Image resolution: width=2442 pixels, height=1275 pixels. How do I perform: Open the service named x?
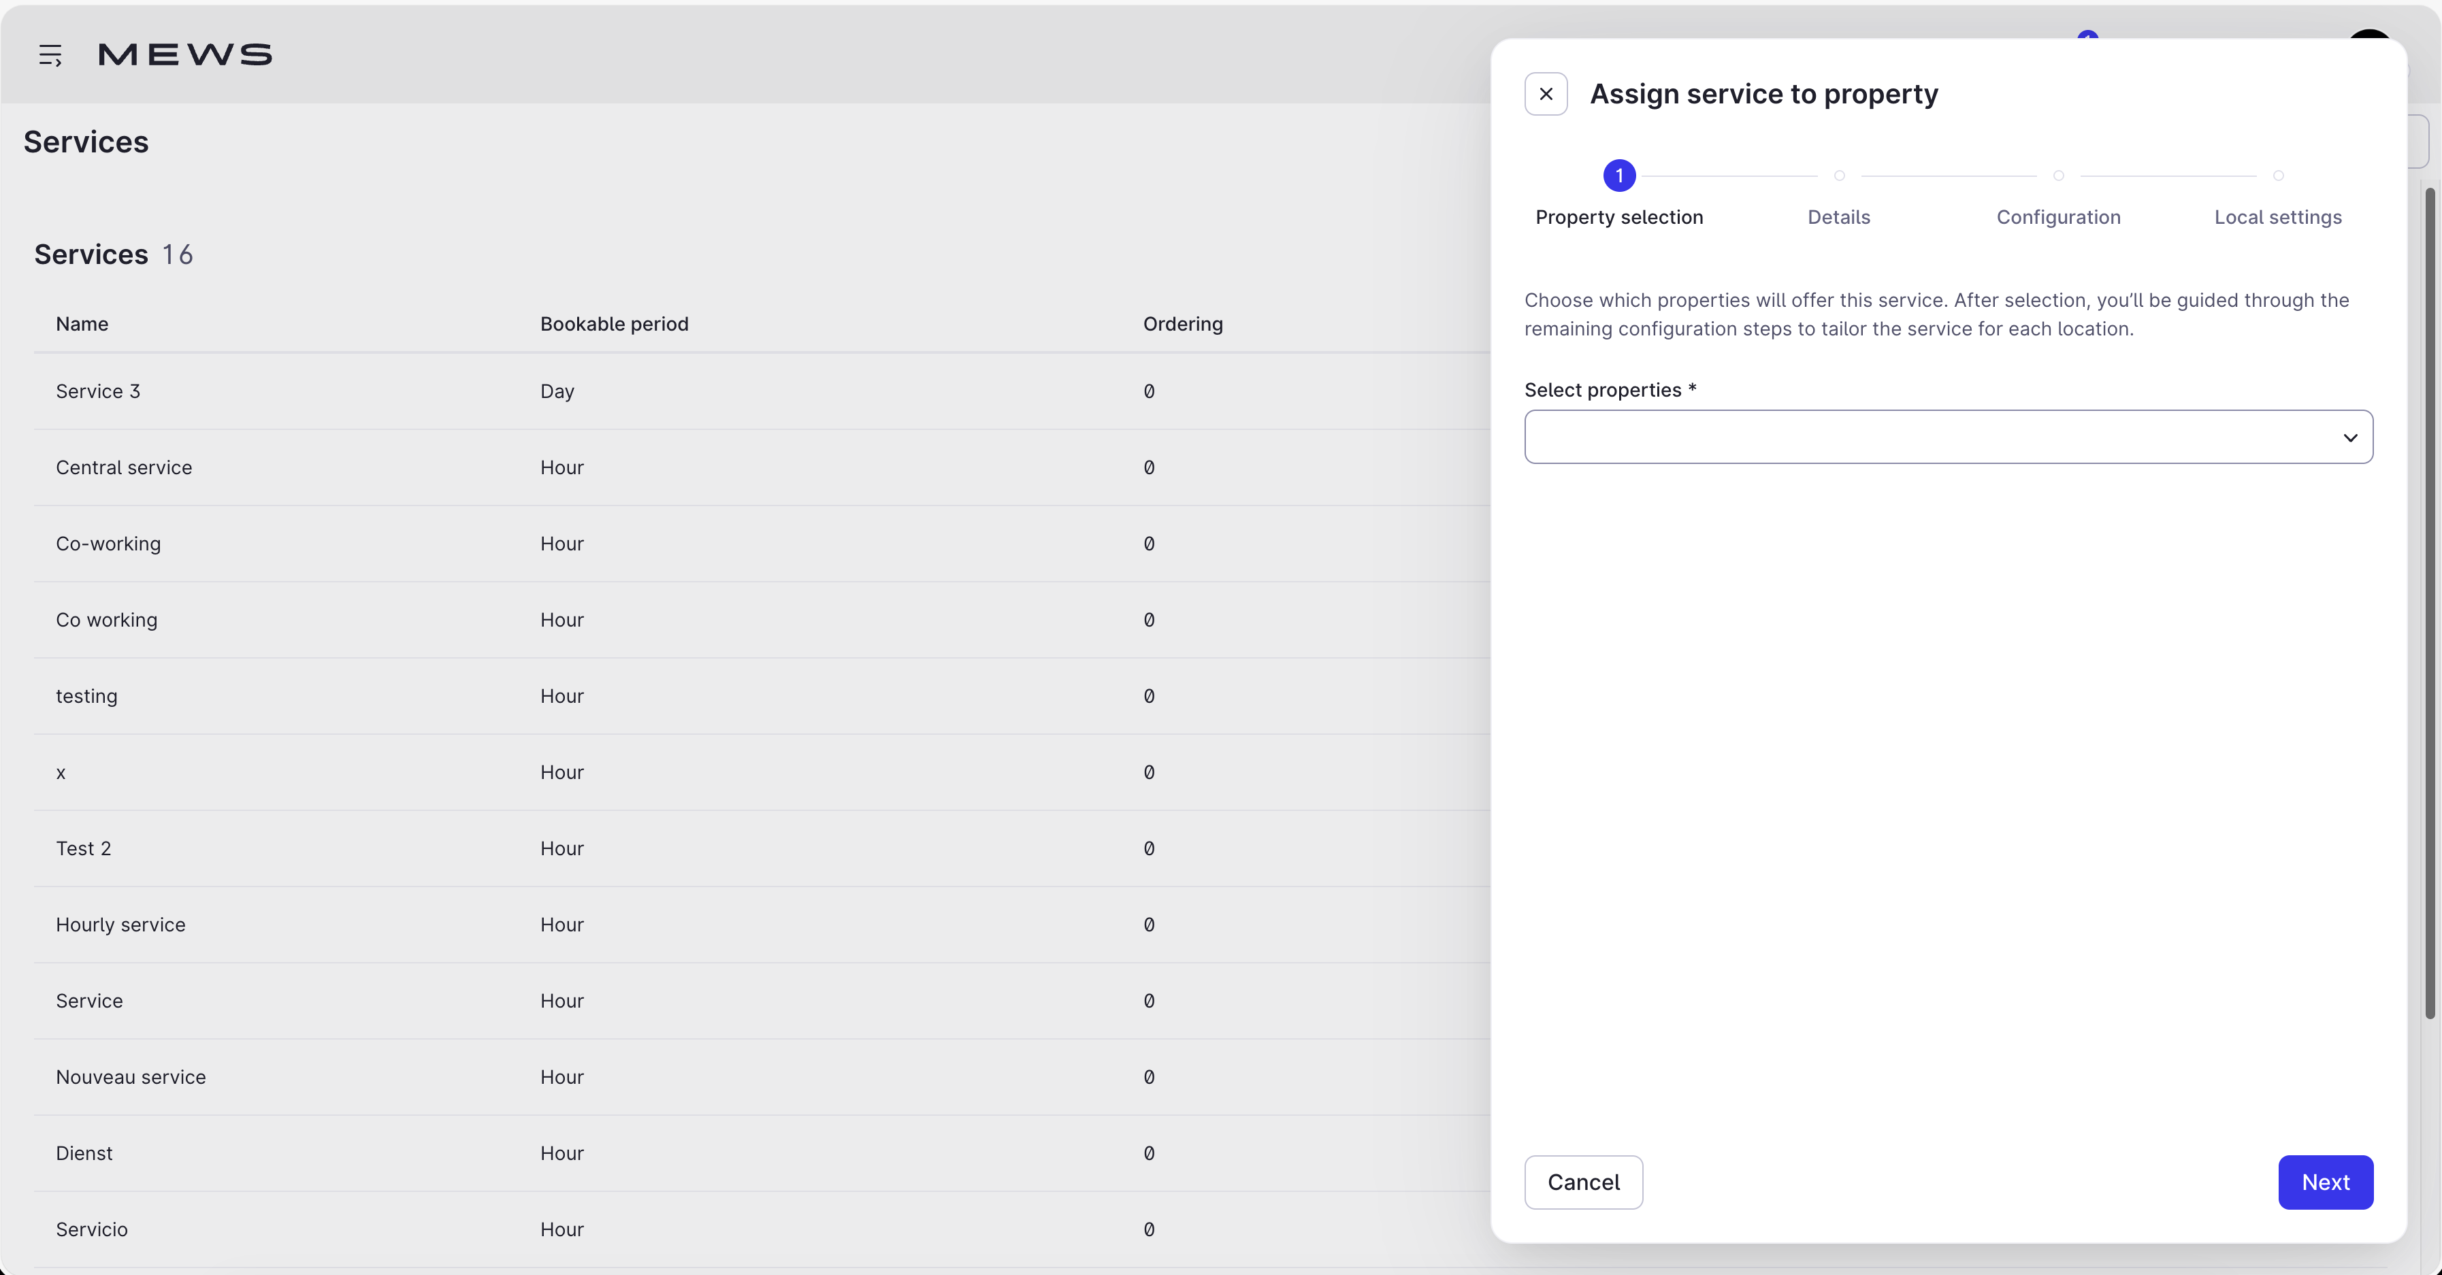(762, 773)
